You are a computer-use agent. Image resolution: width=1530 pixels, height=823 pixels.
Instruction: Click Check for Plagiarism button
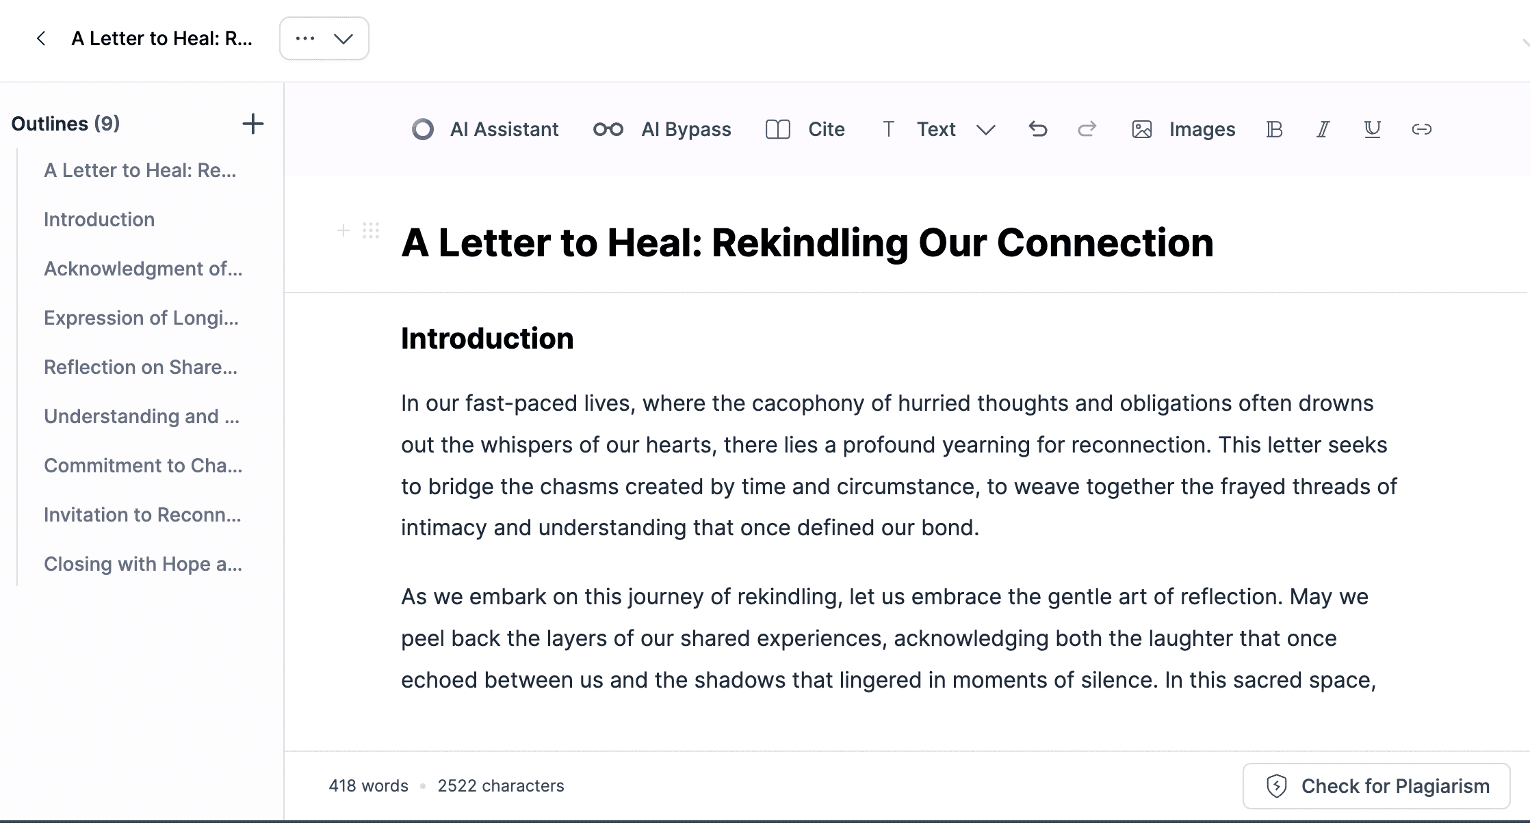pyautogui.click(x=1376, y=786)
